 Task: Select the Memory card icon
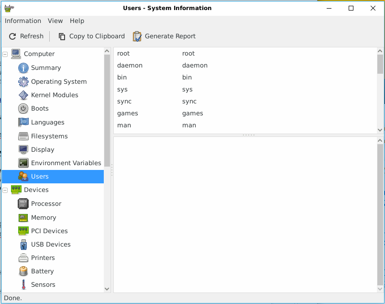tap(23, 217)
